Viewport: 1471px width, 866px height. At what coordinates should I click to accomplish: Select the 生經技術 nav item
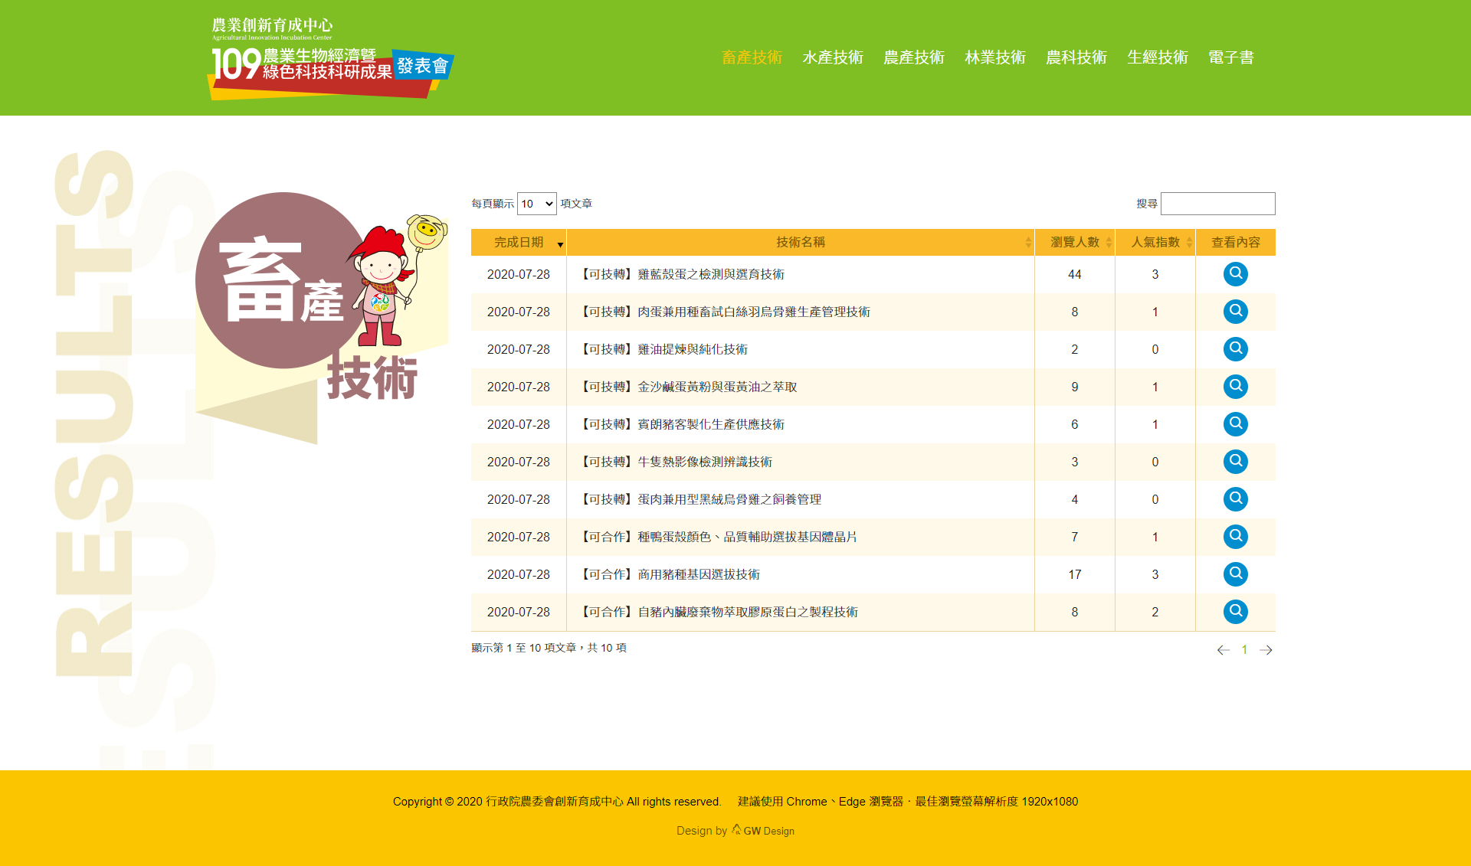pyautogui.click(x=1158, y=57)
